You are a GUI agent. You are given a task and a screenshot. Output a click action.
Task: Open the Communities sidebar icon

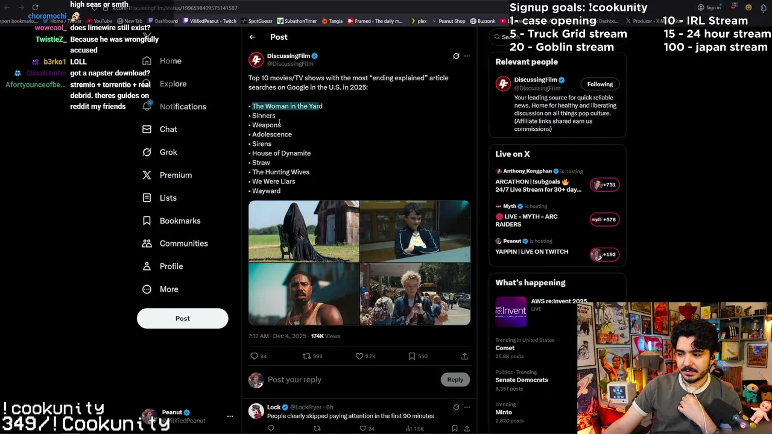point(147,244)
